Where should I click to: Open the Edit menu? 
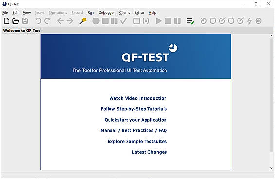tap(16, 13)
